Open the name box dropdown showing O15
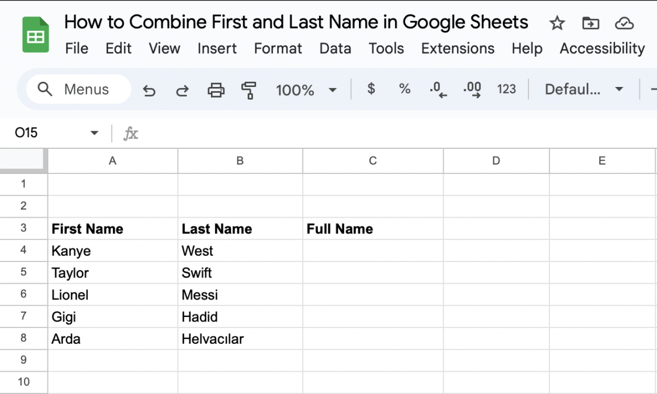 click(x=94, y=133)
